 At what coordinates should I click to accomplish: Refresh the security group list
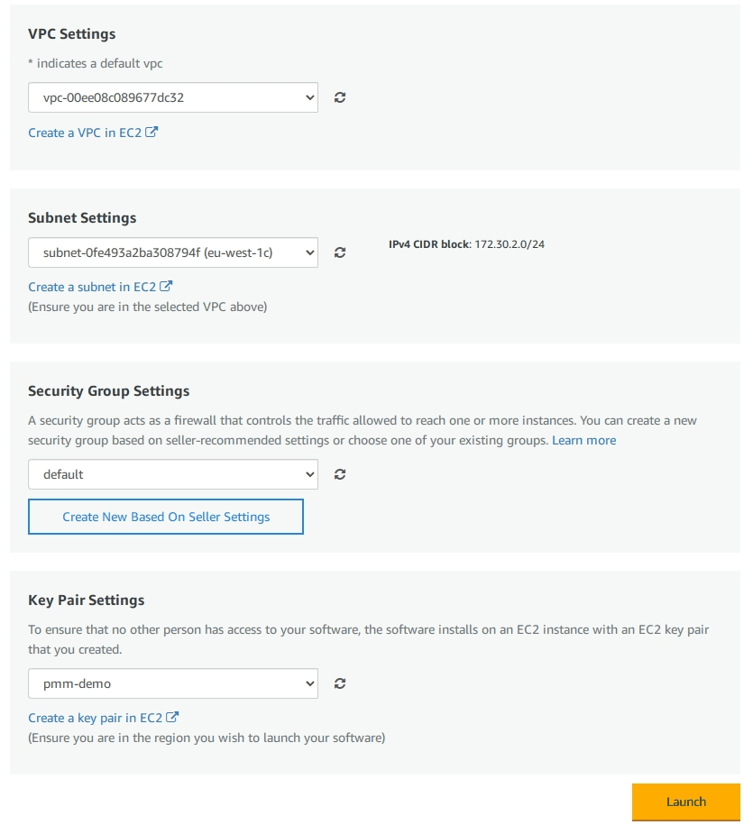[x=340, y=473]
